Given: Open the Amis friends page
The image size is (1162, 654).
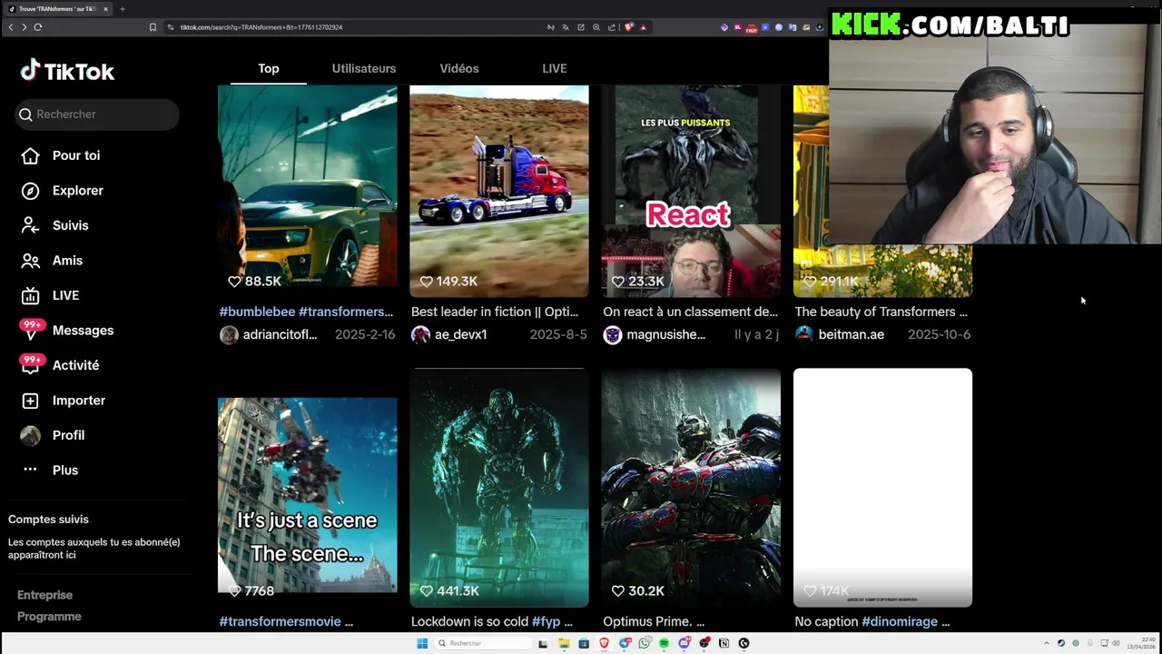Looking at the screenshot, I should coord(53,261).
